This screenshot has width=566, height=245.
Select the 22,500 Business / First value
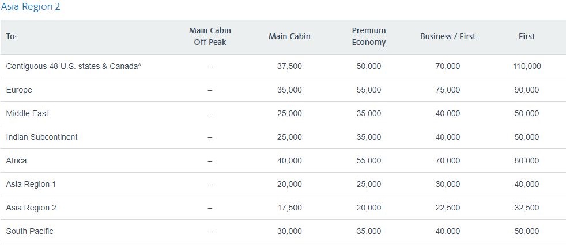click(448, 208)
